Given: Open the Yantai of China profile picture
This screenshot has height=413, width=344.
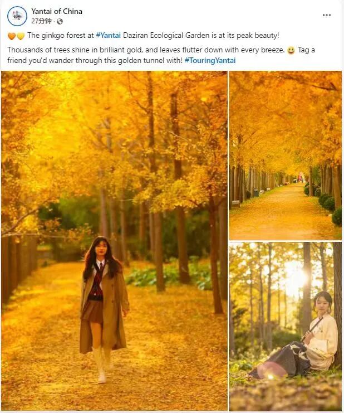Looking at the screenshot, I should [x=17, y=16].
